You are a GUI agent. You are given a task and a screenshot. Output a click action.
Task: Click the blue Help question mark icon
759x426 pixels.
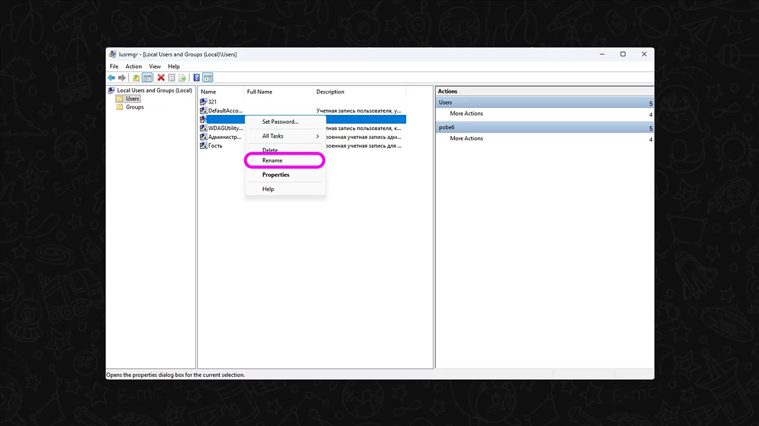(197, 78)
